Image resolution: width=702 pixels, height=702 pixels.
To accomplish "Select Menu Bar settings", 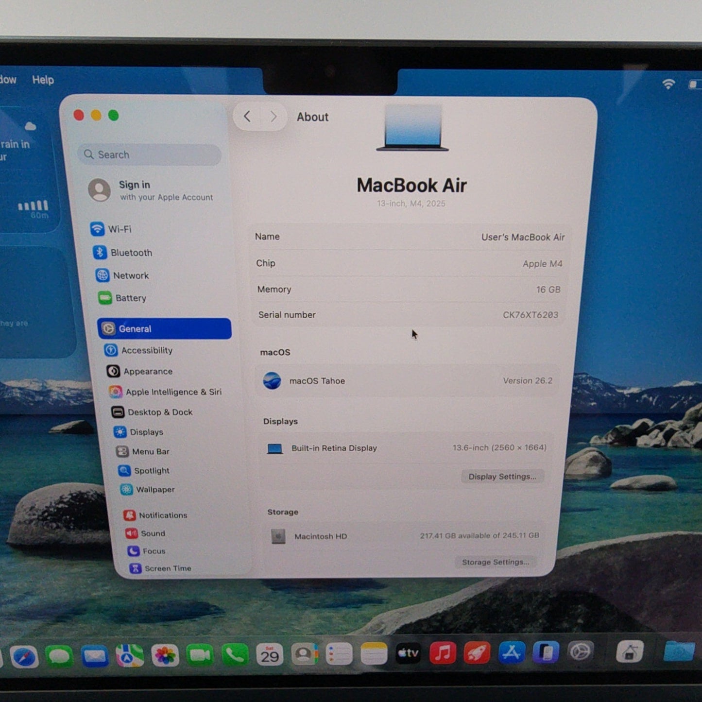I will pyautogui.click(x=143, y=451).
